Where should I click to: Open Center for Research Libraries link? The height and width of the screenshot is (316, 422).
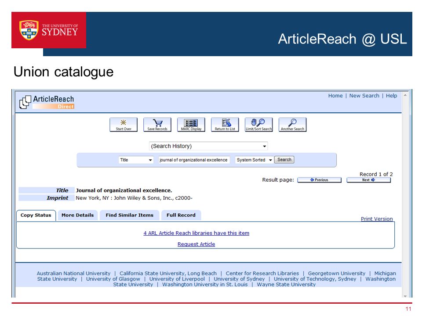[262, 273]
